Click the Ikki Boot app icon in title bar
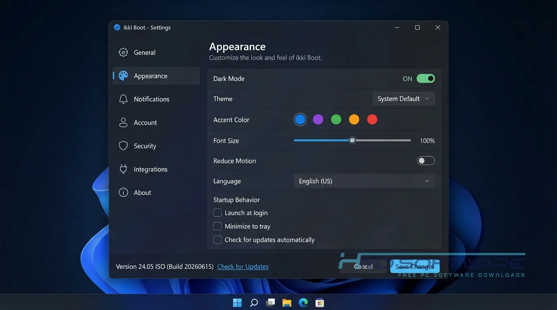557x310 pixels. pyautogui.click(x=117, y=27)
